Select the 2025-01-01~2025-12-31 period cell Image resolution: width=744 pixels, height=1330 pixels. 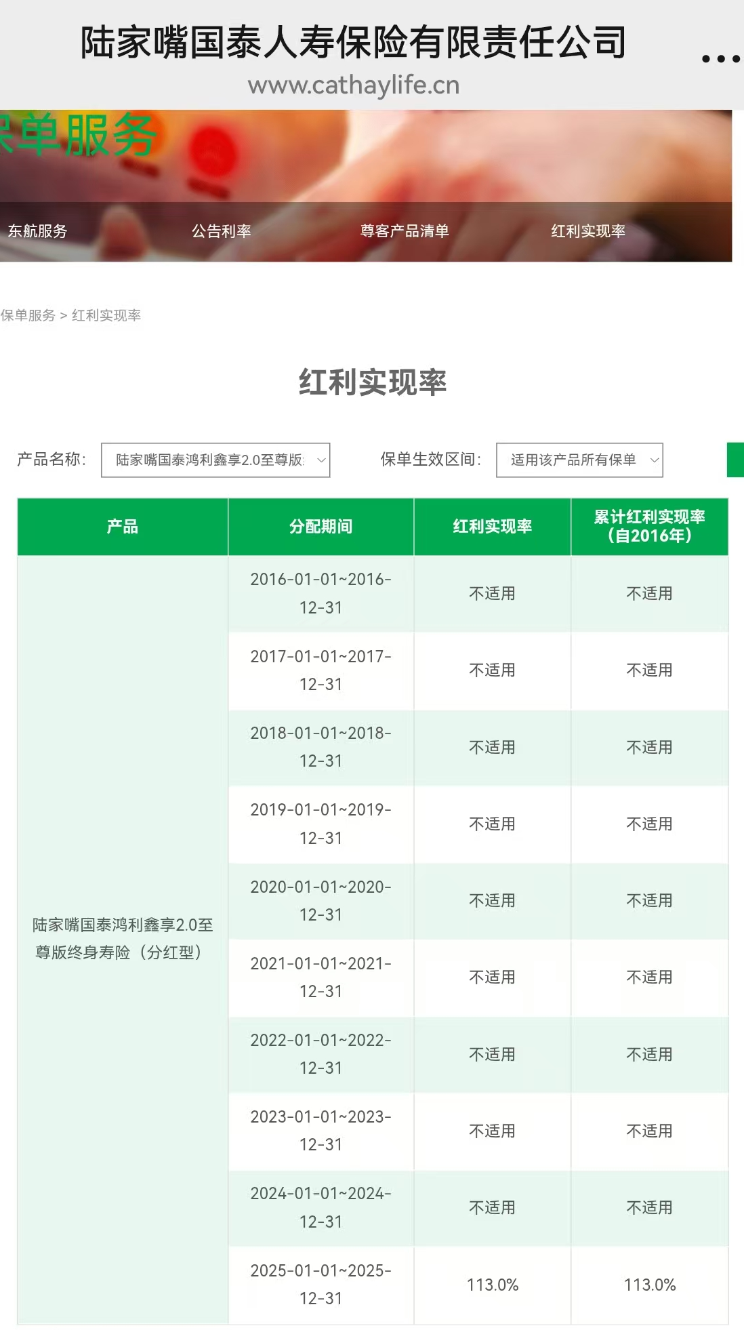[x=321, y=1285]
